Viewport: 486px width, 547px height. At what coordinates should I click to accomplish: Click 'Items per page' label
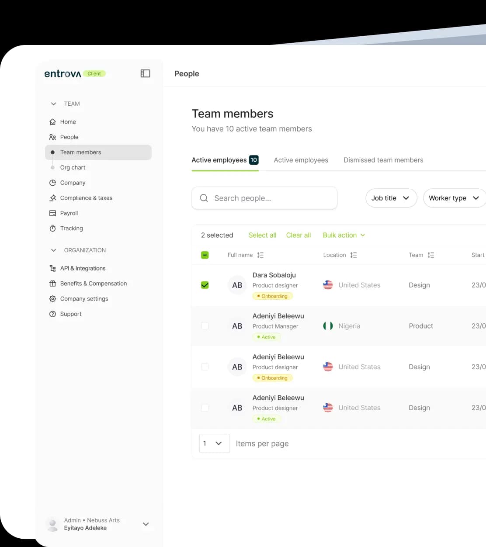[262, 443]
